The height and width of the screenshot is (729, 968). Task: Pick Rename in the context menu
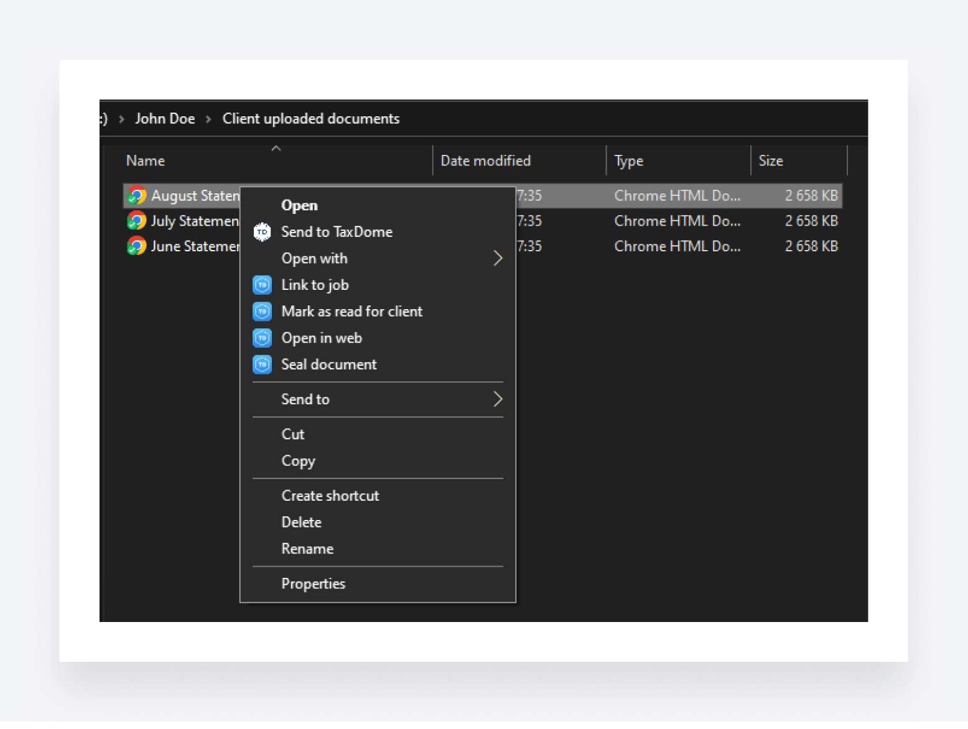point(307,549)
